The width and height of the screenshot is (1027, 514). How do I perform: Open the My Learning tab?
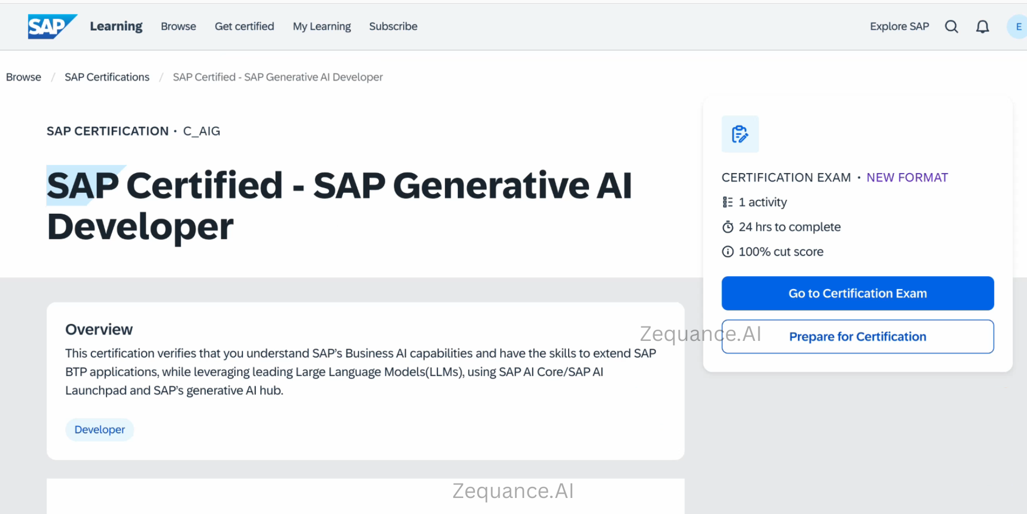coord(321,26)
